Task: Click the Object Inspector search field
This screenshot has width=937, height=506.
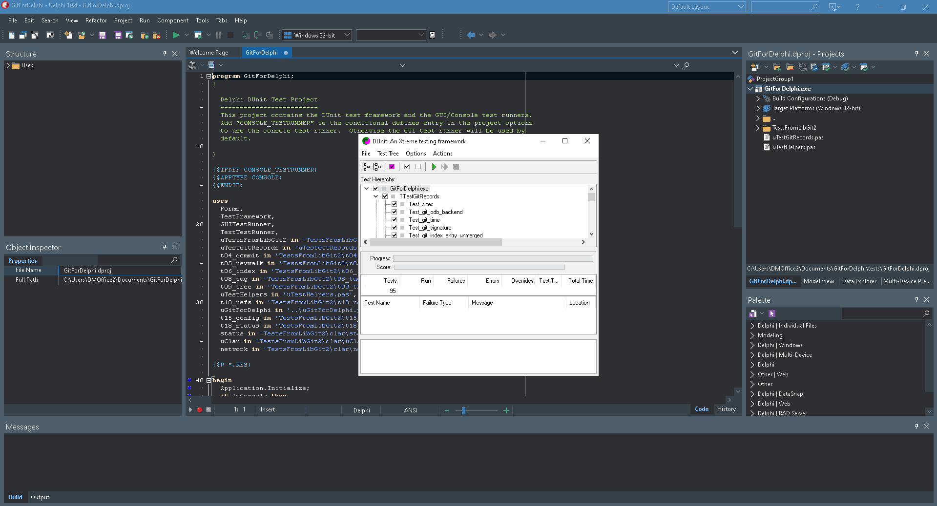Action: 138,260
